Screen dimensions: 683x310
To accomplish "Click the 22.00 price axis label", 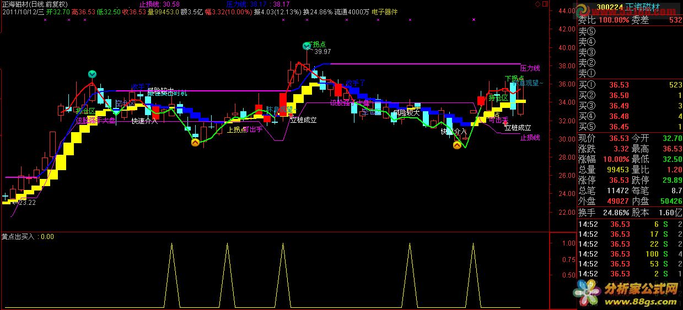I will click(567, 212).
